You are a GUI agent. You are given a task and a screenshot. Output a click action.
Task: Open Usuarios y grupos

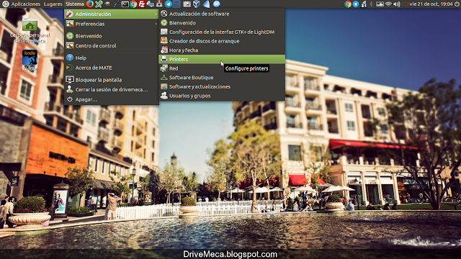[222, 96]
